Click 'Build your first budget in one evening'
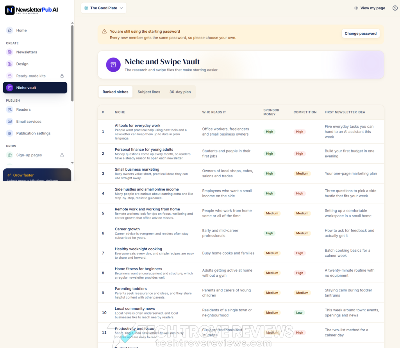 tap(350, 154)
